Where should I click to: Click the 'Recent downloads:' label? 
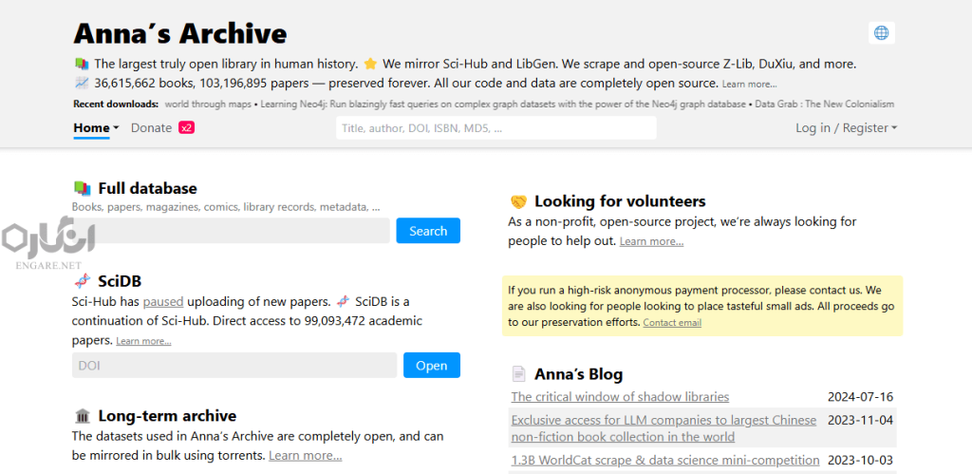[116, 104]
